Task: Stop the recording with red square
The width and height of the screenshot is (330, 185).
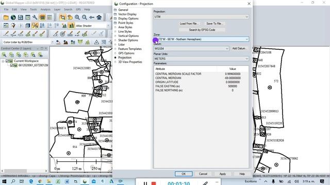Action: click(x=154, y=183)
